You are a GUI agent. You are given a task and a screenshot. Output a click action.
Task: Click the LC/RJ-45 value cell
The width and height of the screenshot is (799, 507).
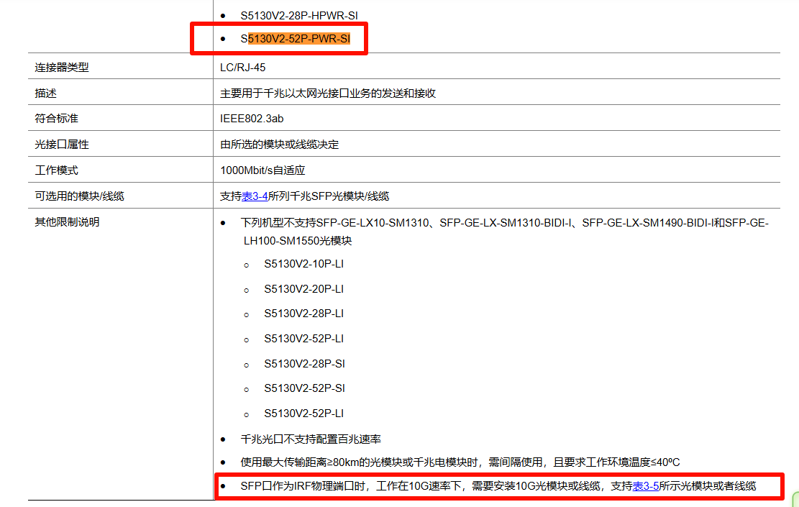pos(242,68)
